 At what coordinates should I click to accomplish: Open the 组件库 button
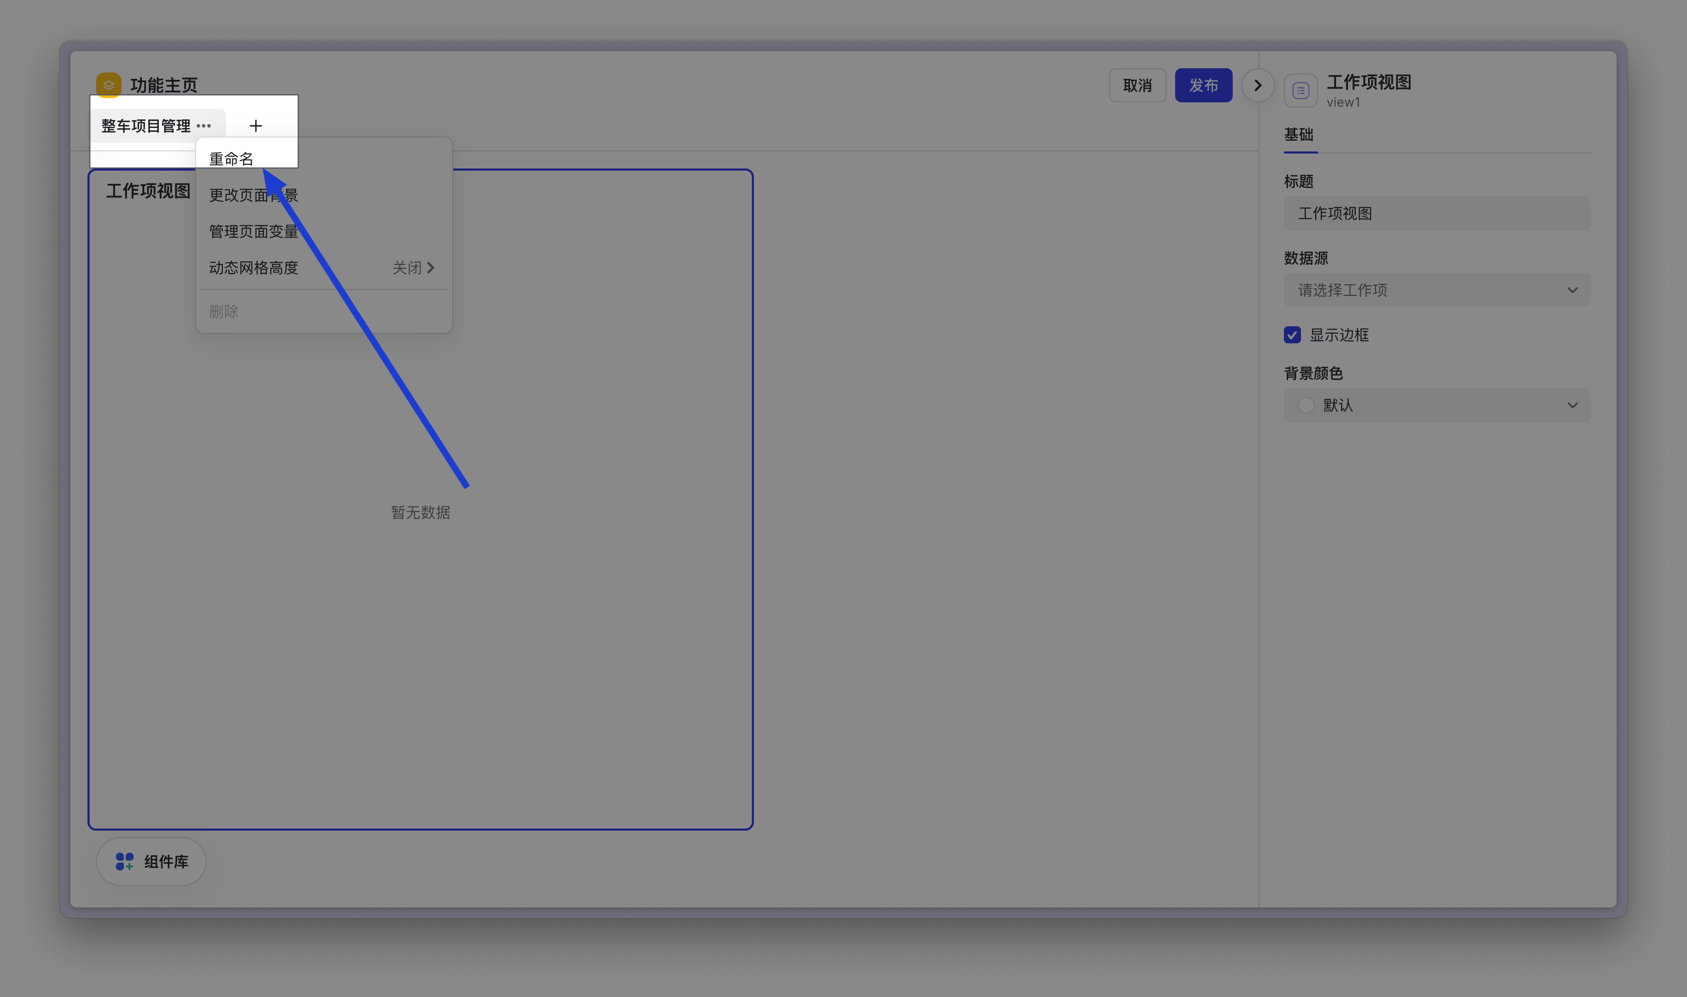point(151,861)
